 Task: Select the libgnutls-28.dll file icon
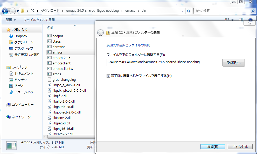coord(50,107)
